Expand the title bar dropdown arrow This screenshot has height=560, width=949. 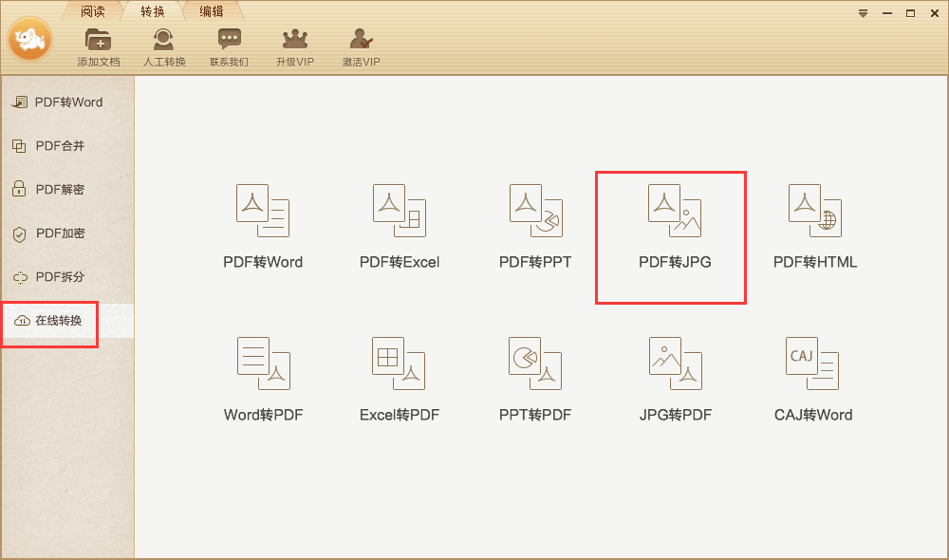click(863, 12)
